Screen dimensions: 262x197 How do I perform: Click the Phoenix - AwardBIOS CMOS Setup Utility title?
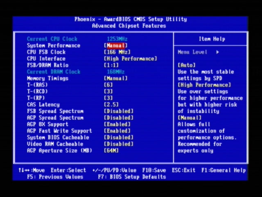point(131,19)
